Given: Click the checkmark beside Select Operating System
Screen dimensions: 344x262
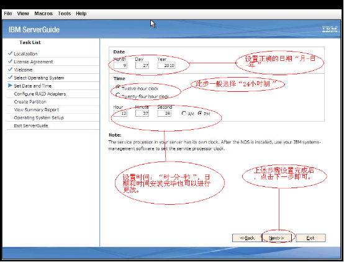Looking at the screenshot, I should point(10,77).
